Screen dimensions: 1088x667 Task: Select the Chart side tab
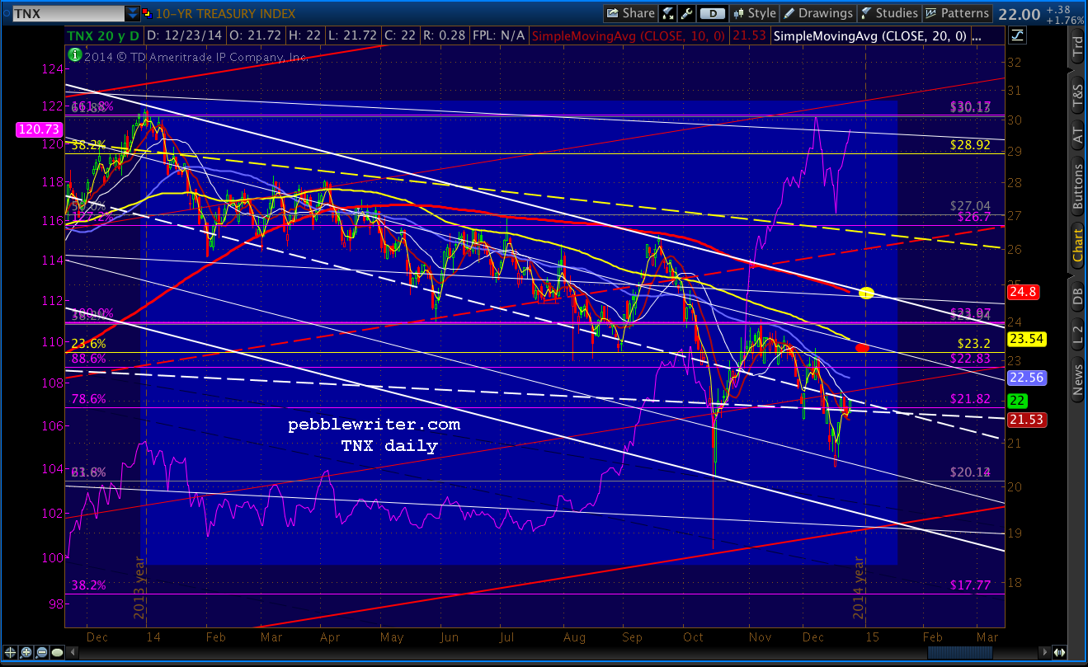pyautogui.click(x=1077, y=247)
